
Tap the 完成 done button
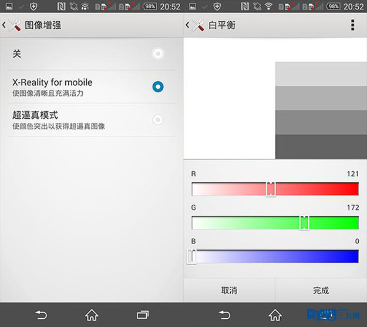pos(321,291)
